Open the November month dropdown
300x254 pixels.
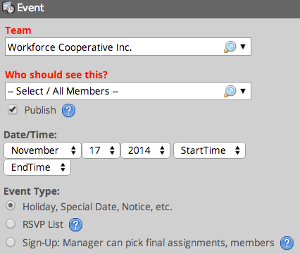pos(42,150)
